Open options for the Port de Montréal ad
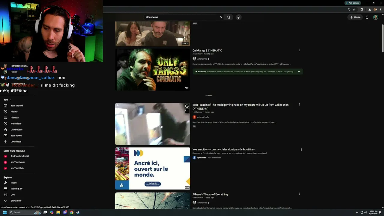Viewport: 384px width, 216px height. coord(301,149)
